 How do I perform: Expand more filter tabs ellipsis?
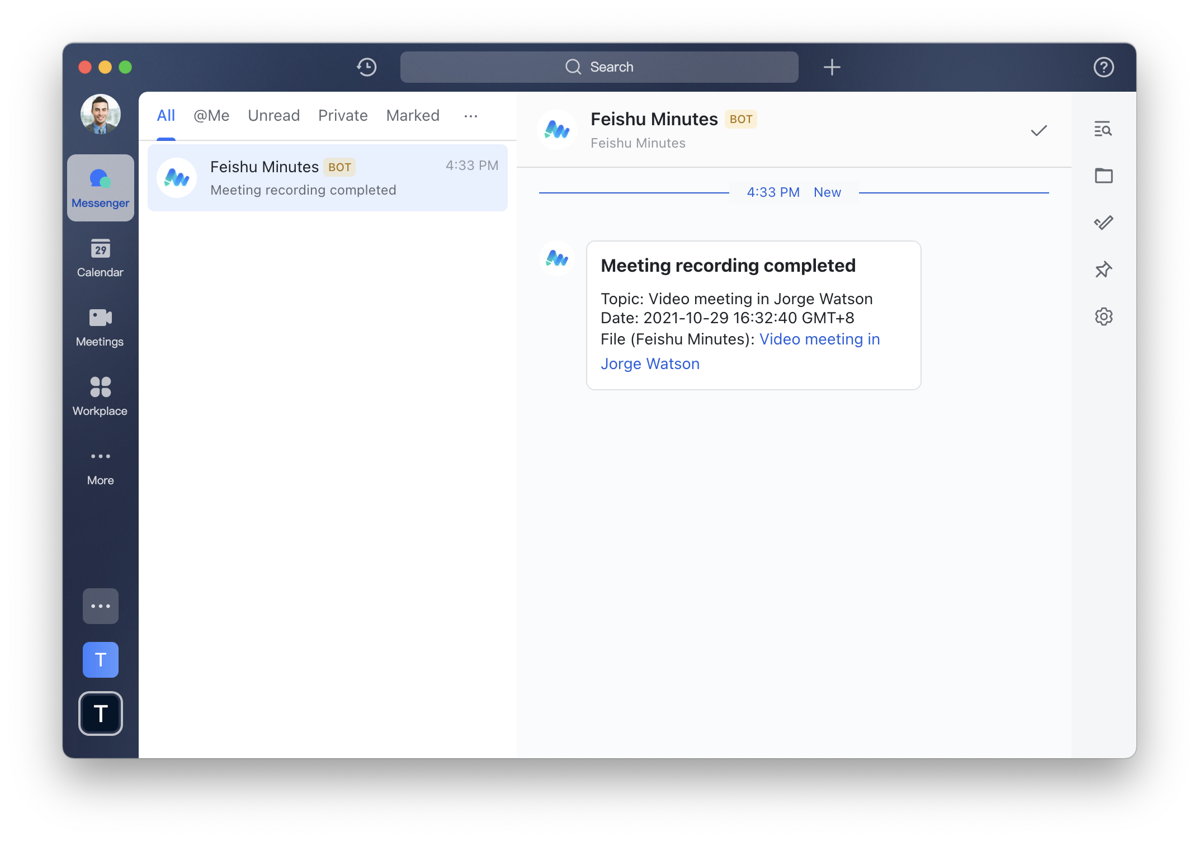pos(470,116)
